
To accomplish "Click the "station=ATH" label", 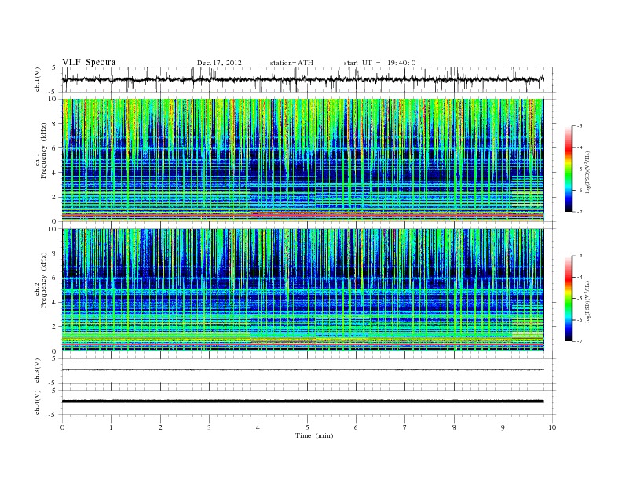I will 291,63.
